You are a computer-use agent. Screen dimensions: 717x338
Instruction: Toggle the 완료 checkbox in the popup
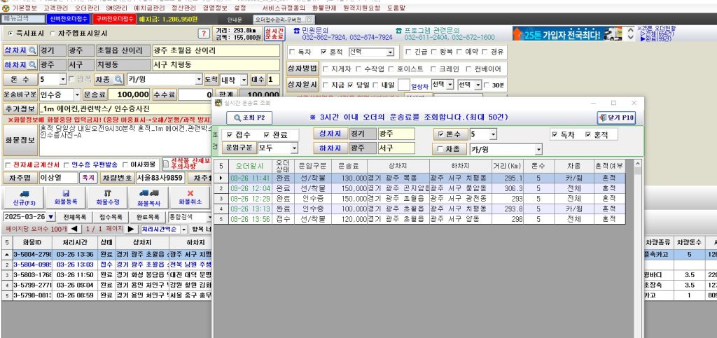point(267,134)
